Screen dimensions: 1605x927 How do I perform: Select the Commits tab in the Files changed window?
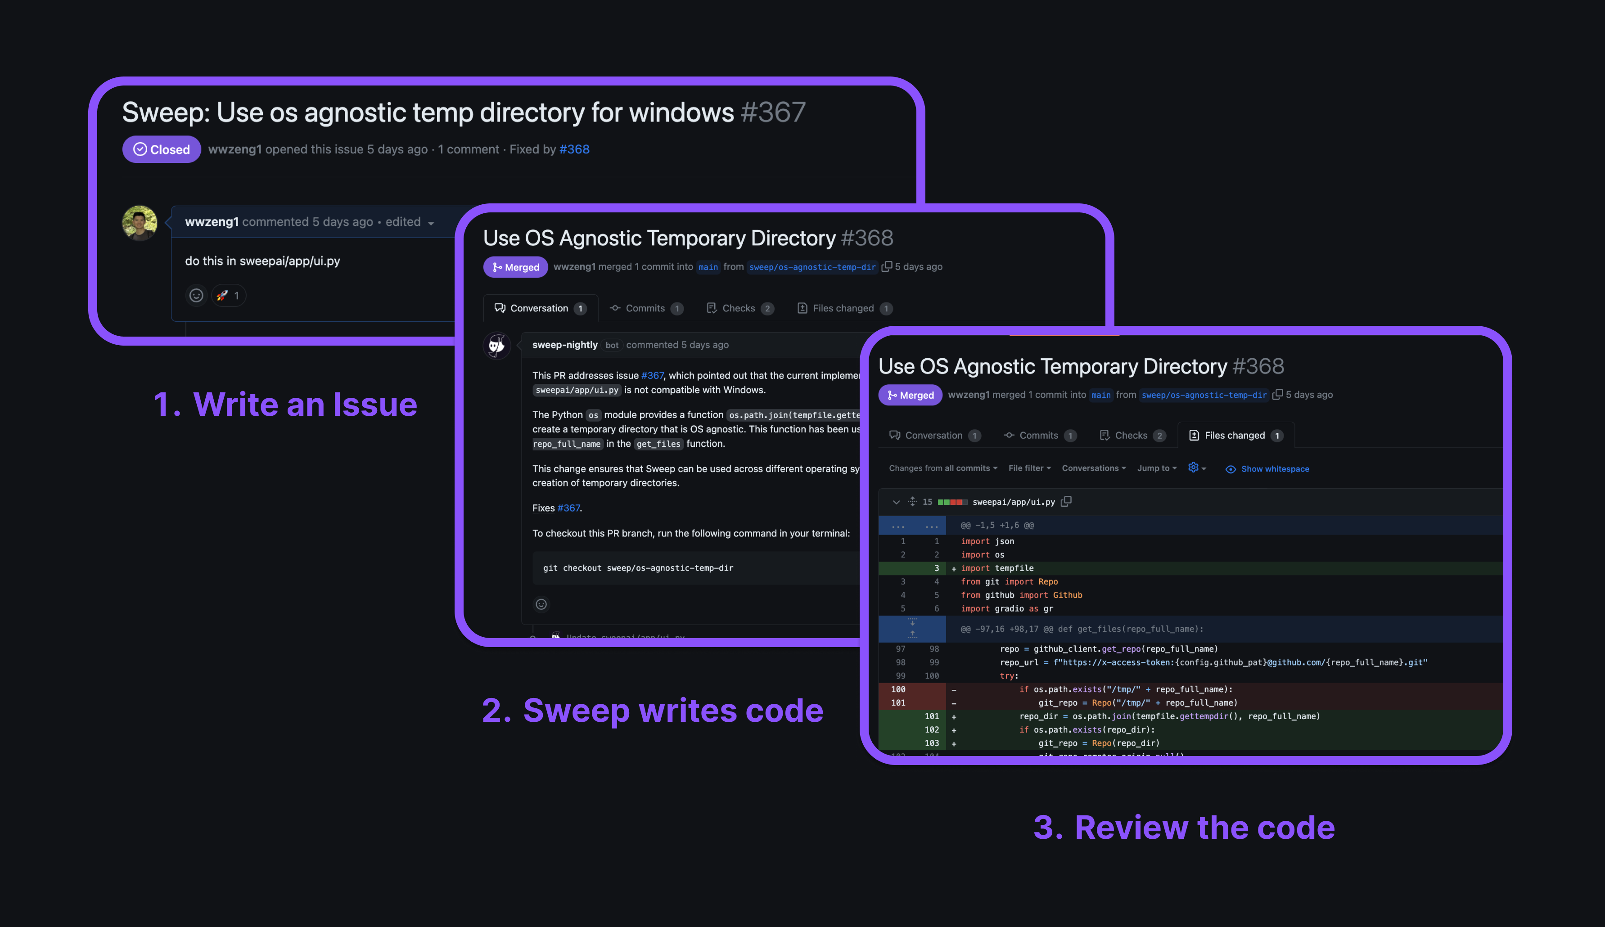coord(1040,436)
